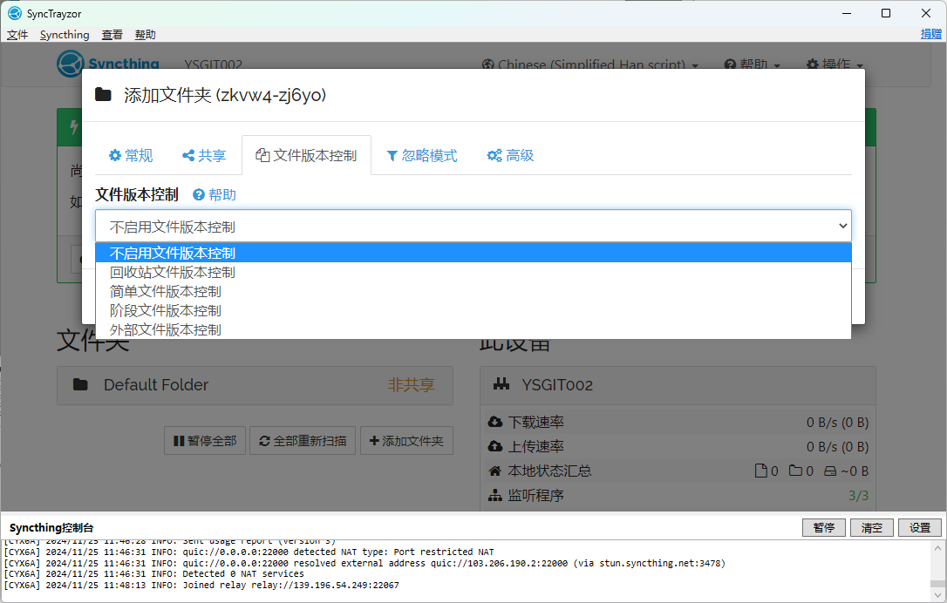This screenshot has height=603, width=947.
Task: Click the 0 B/s download rate value
Action: (838, 422)
